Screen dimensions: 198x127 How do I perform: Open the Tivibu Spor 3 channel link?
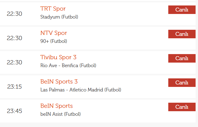pos(58,57)
